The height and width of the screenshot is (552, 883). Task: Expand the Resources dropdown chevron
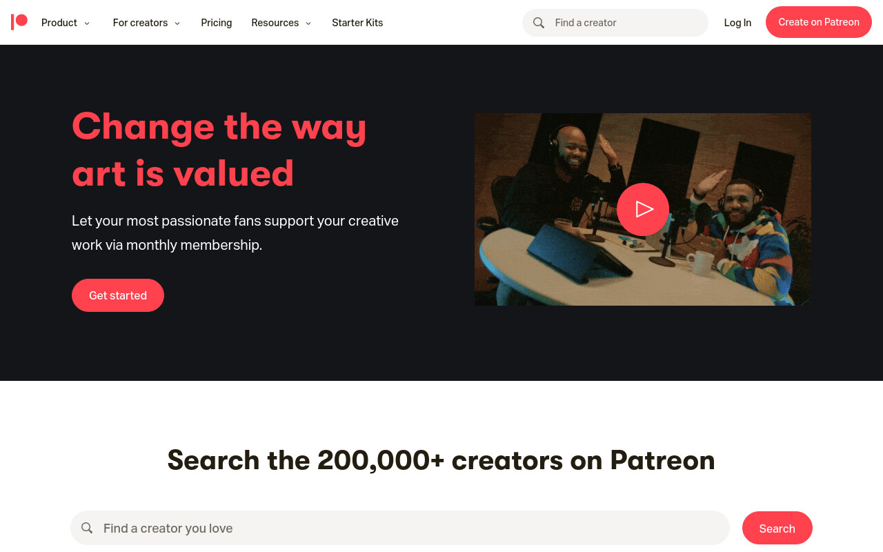click(308, 23)
